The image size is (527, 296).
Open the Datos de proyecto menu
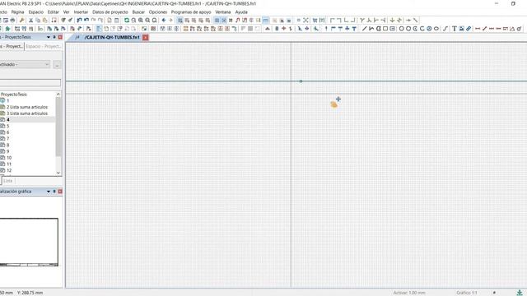point(110,12)
